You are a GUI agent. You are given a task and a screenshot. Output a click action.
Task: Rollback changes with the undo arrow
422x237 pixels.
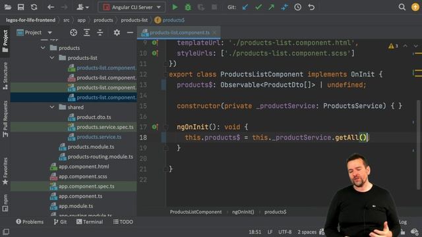311,7
